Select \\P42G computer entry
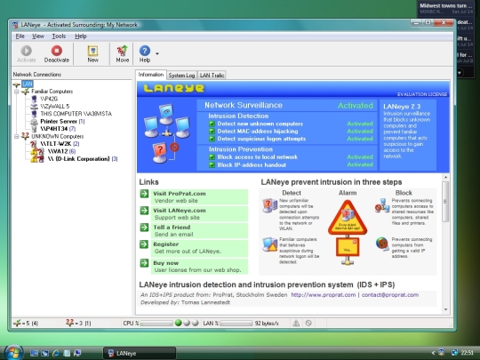The image size is (480, 360). (49, 99)
